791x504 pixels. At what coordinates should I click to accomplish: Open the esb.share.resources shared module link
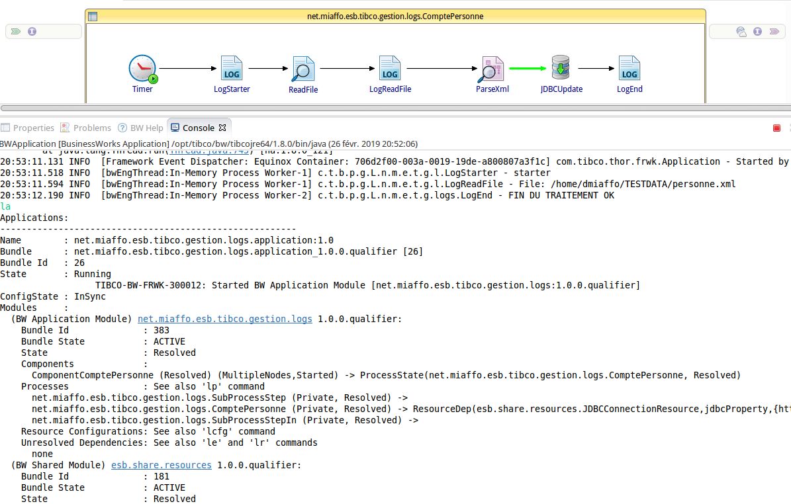coord(161,465)
